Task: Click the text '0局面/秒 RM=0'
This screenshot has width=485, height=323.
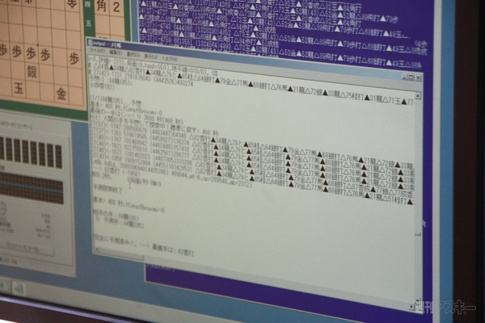Action: coord(145,181)
